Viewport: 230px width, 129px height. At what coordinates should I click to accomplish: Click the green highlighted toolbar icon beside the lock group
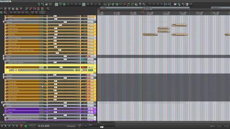[56, 4]
